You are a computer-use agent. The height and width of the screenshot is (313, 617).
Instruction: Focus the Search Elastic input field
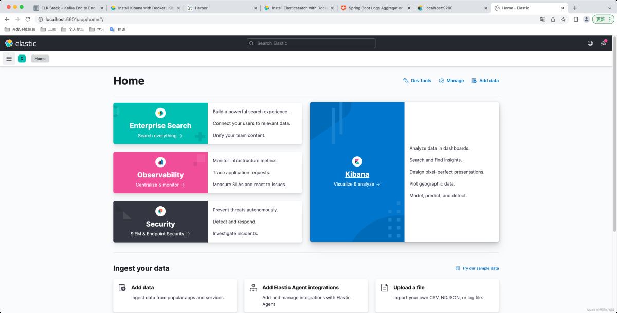311,43
